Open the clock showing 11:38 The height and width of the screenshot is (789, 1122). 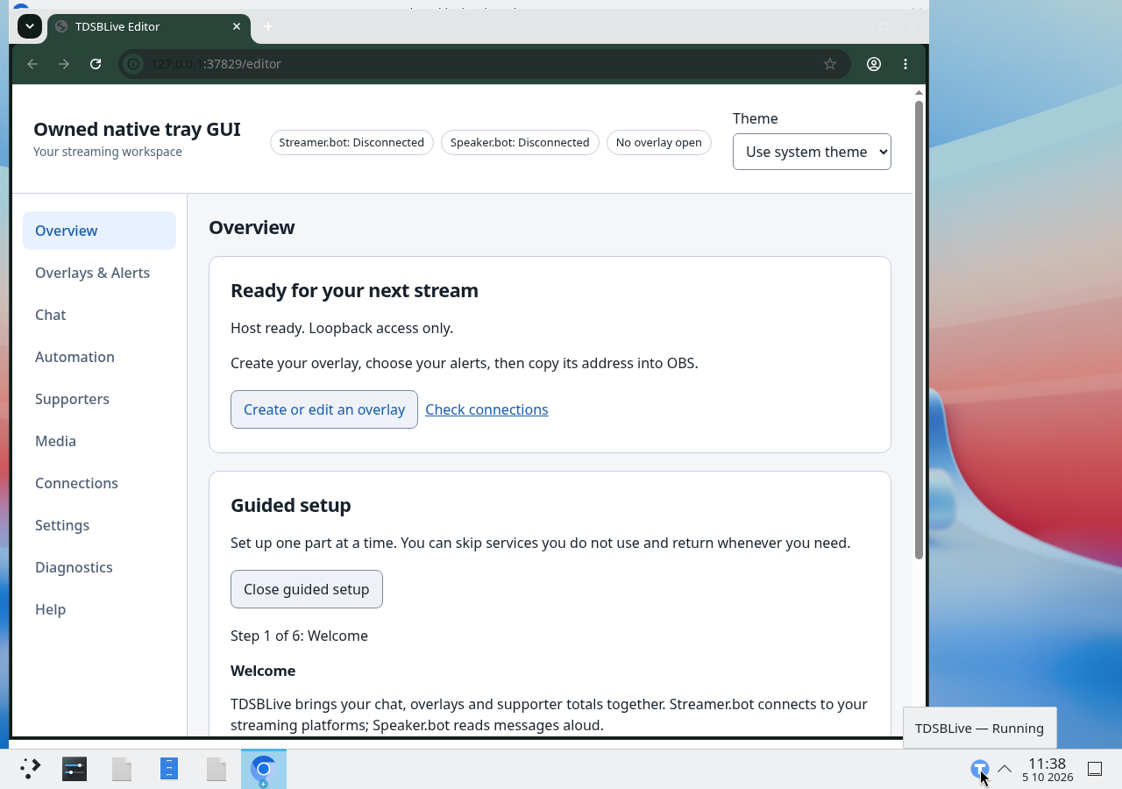(1047, 769)
